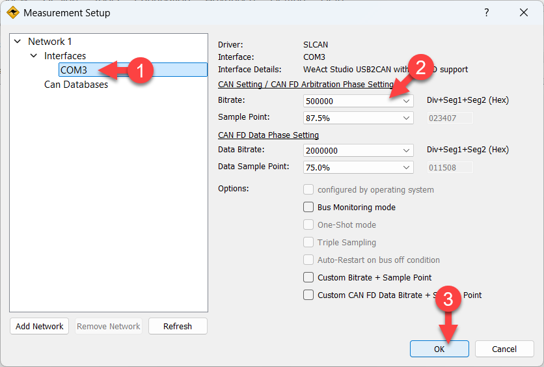Click the 011508 data hex field
Screen dimensions: 544x367
point(450,167)
